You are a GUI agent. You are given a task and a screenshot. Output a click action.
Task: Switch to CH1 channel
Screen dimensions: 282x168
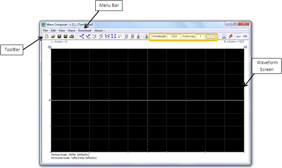(238, 37)
